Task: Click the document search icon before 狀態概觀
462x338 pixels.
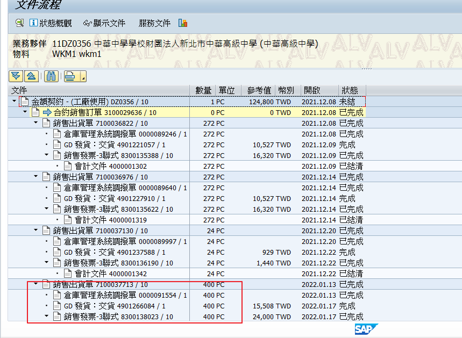Action: (20, 23)
